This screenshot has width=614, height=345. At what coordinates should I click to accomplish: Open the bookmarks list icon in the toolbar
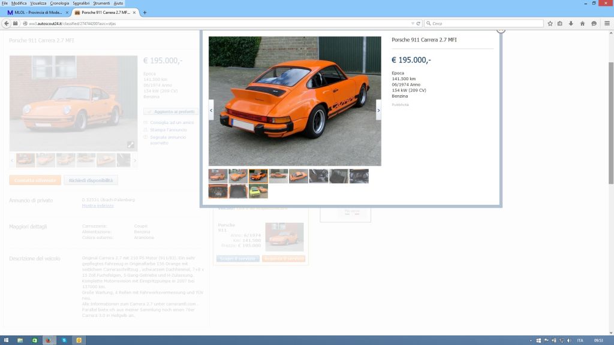(560, 23)
